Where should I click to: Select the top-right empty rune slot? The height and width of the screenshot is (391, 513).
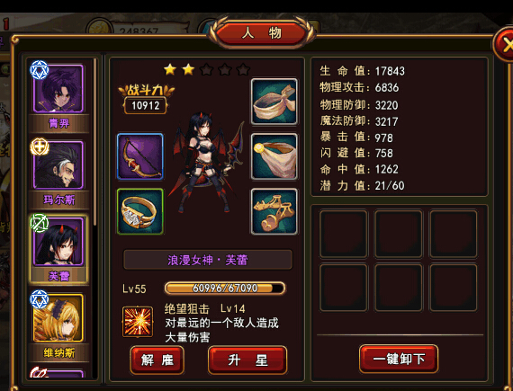tap(454, 234)
